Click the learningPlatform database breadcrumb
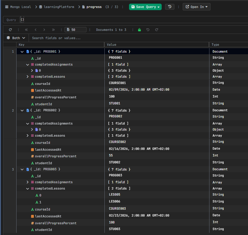Viewport: 248px width, 235px height. (x=56, y=7)
